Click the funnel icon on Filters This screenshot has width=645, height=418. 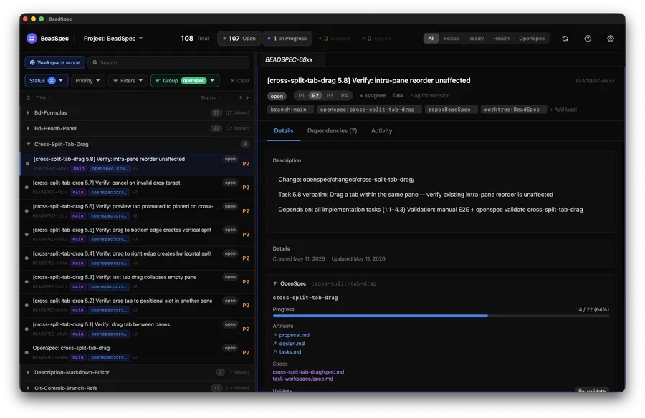point(115,81)
